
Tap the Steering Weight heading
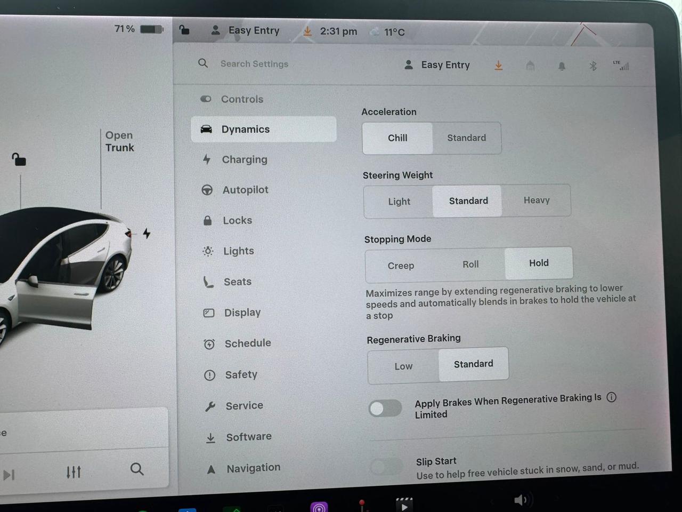coord(398,175)
